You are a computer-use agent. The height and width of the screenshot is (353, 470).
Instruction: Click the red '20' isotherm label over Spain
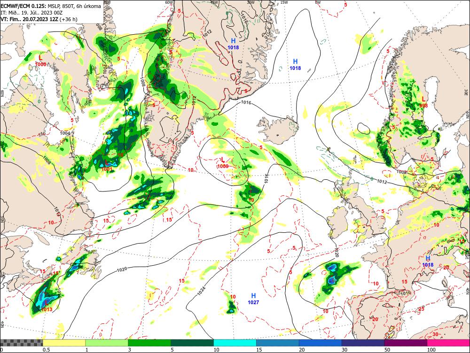point(375,319)
